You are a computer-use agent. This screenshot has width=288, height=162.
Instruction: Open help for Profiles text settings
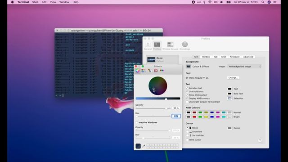(260, 140)
